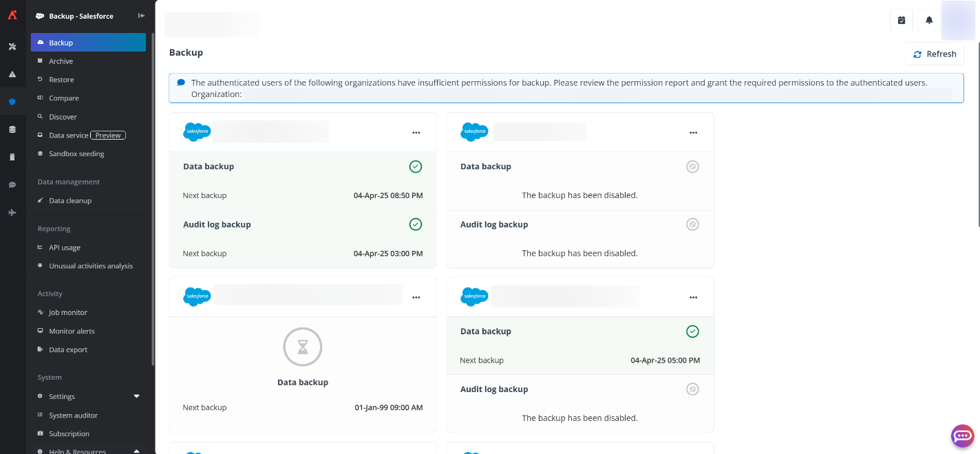The width and height of the screenshot is (980, 454).
Task: Select the Compare tool icon
Action: (x=40, y=98)
